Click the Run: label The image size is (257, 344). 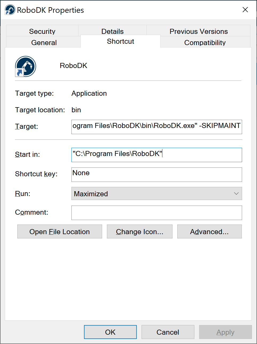23,194
